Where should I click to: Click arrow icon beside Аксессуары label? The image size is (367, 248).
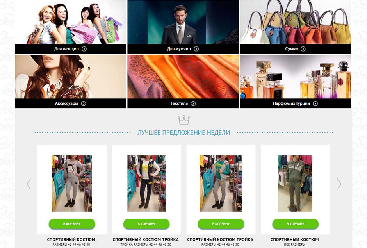pos(83,103)
